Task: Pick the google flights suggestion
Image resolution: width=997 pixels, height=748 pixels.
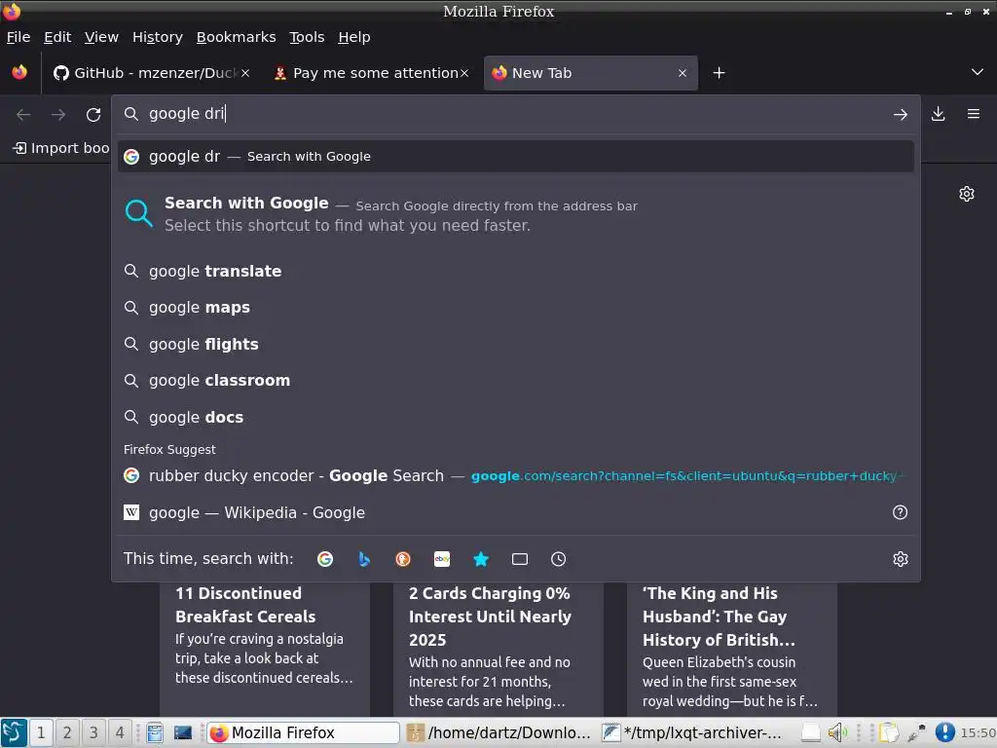Action: click(516, 344)
